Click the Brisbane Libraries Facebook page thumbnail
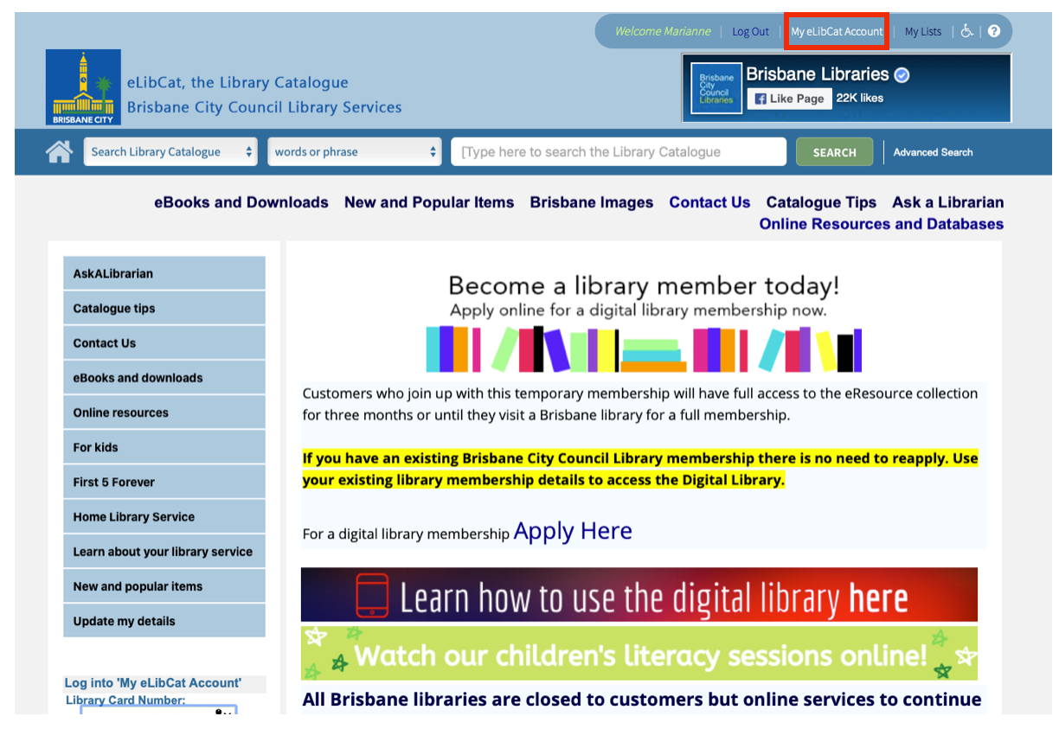 [717, 87]
